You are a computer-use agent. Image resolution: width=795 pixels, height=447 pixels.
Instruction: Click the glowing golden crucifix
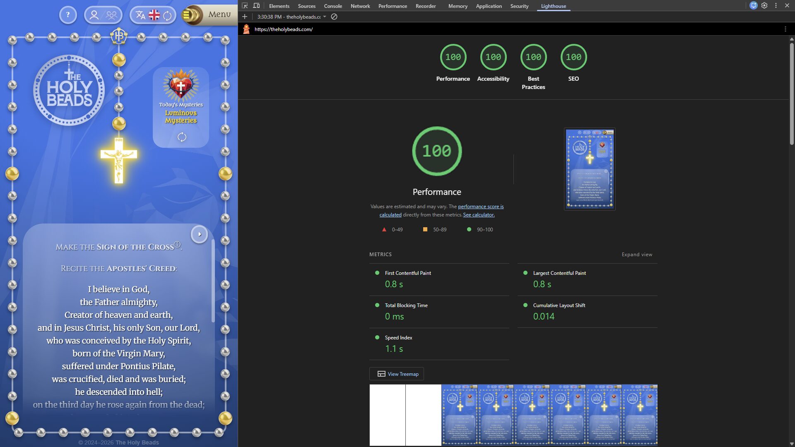[119, 161]
